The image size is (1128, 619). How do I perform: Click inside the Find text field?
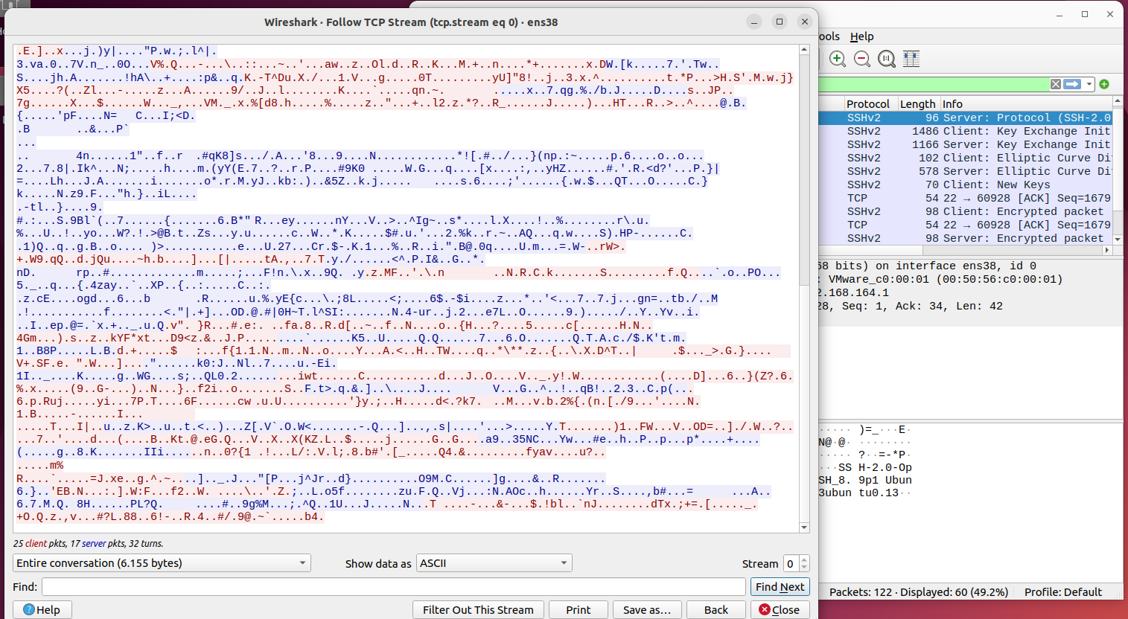pyautogui.click(x=393, y=587)
